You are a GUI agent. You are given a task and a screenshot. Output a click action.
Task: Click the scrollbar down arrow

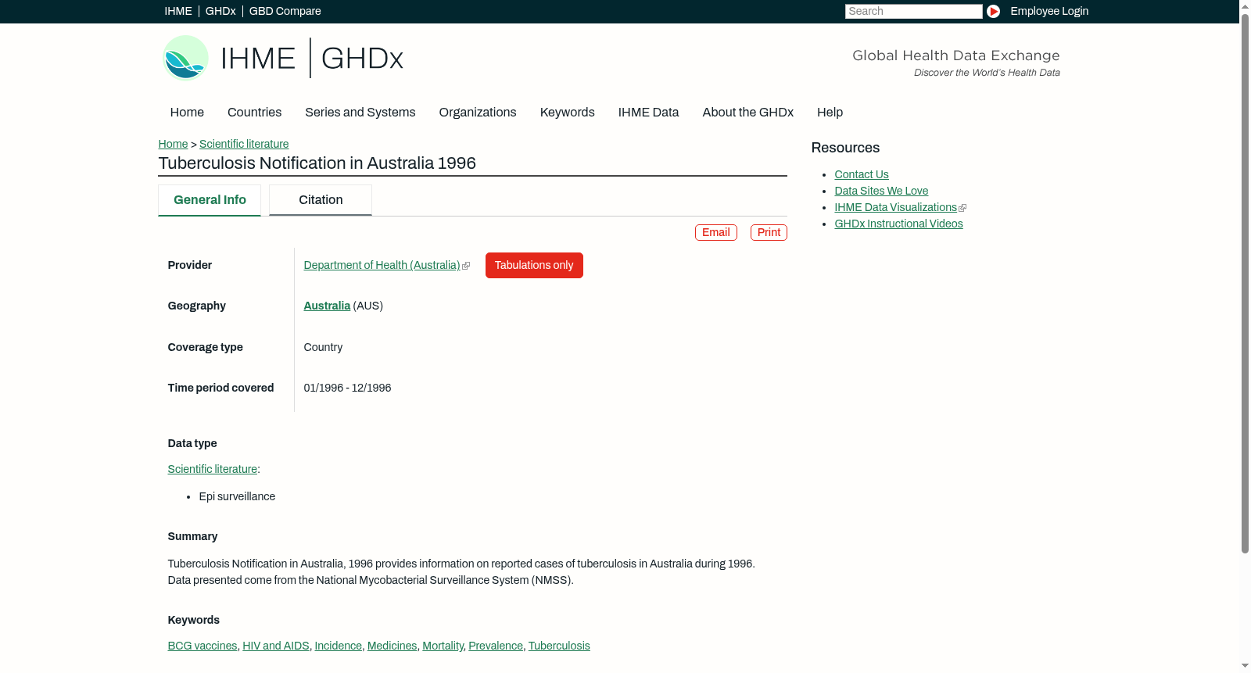click(x=1245, y=666)
